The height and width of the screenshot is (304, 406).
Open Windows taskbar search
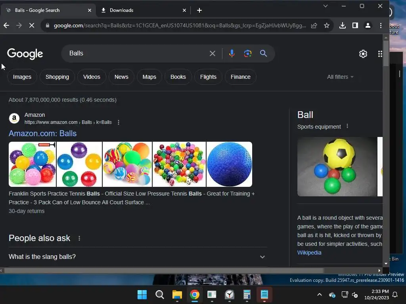coord(159,294)
